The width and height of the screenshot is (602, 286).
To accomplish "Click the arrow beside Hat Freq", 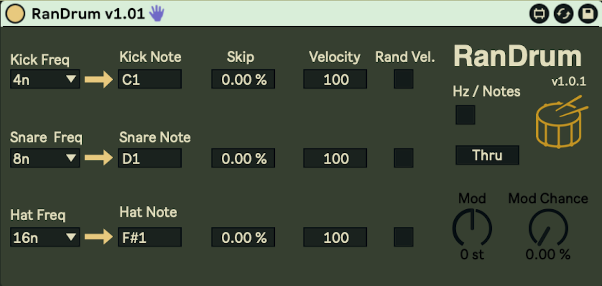I will [98, 237].
